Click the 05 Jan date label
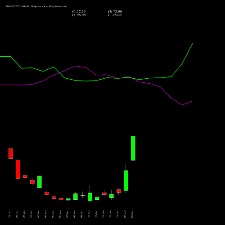This screenshot has height=225, width=225. tap(53, 214)
